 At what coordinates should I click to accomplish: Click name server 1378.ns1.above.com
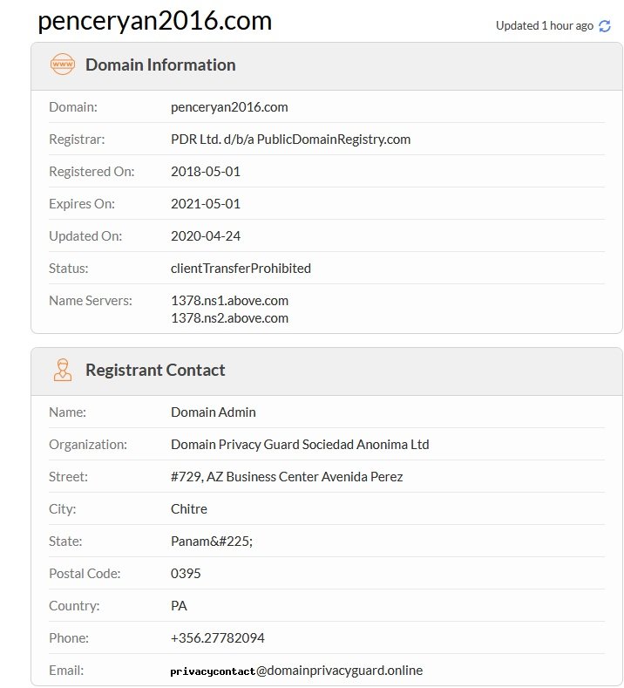pyautogui.click(x=229, y=300)
